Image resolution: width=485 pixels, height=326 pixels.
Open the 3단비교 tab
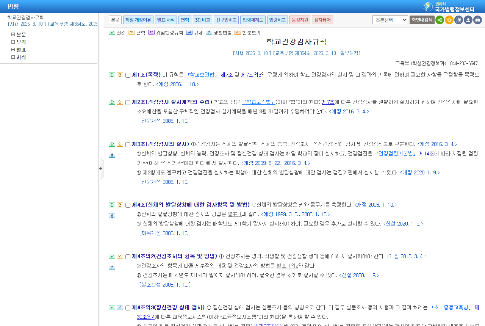(203, 20)
